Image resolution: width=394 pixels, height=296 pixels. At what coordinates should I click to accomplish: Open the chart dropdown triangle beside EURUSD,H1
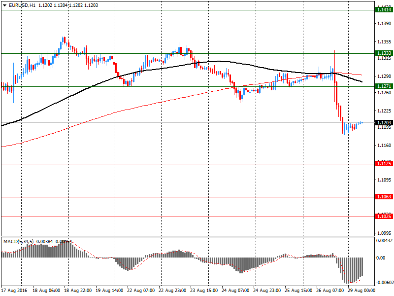[x=5, y=5]
